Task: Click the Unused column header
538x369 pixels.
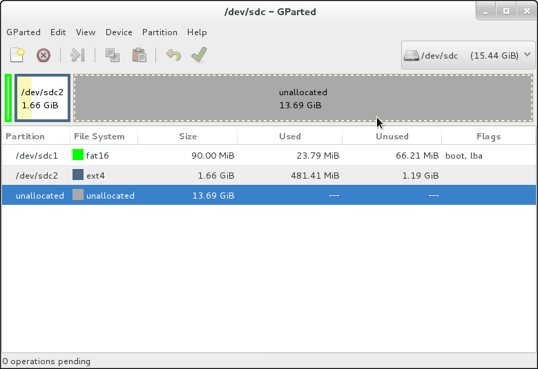Action: point(392,137)
